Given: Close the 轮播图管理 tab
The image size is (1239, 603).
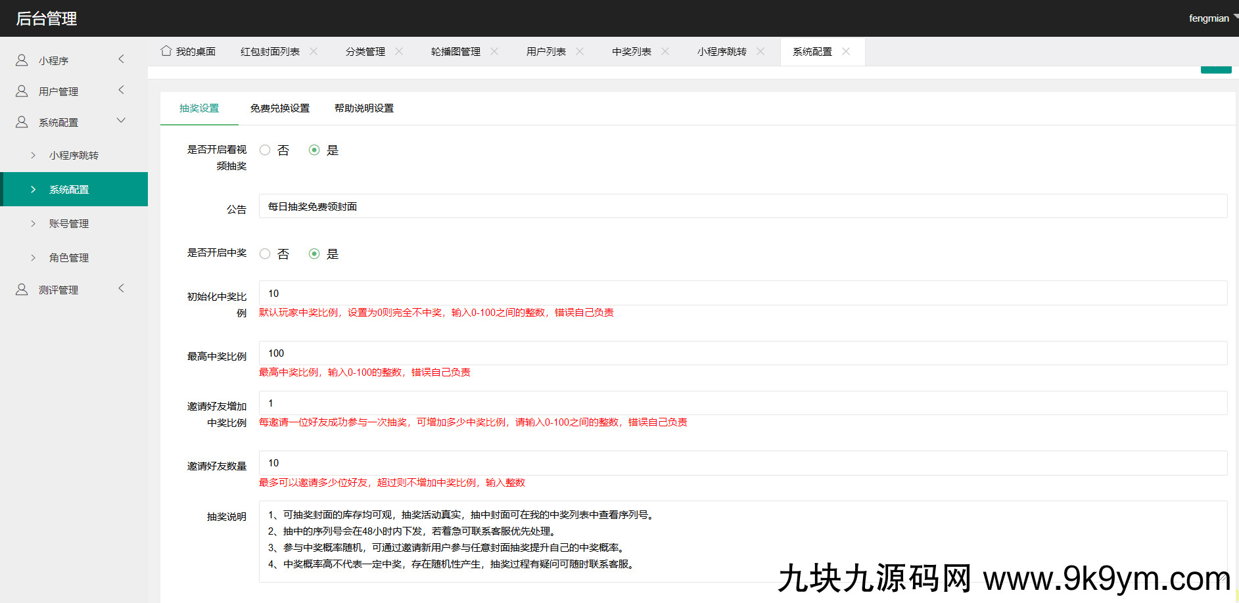Looking at the screenshot, I should click(x=494, y=51).
